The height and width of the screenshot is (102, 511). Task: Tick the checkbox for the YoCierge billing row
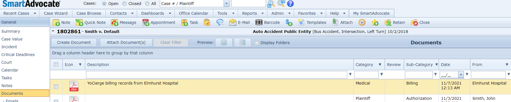click(56, 86)
